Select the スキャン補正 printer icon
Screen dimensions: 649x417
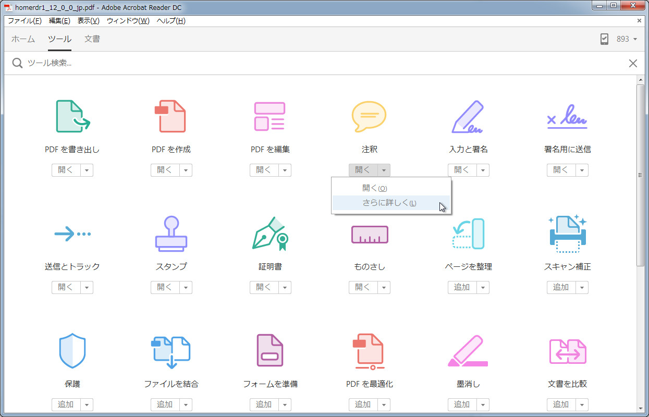[x=567, y=234]
